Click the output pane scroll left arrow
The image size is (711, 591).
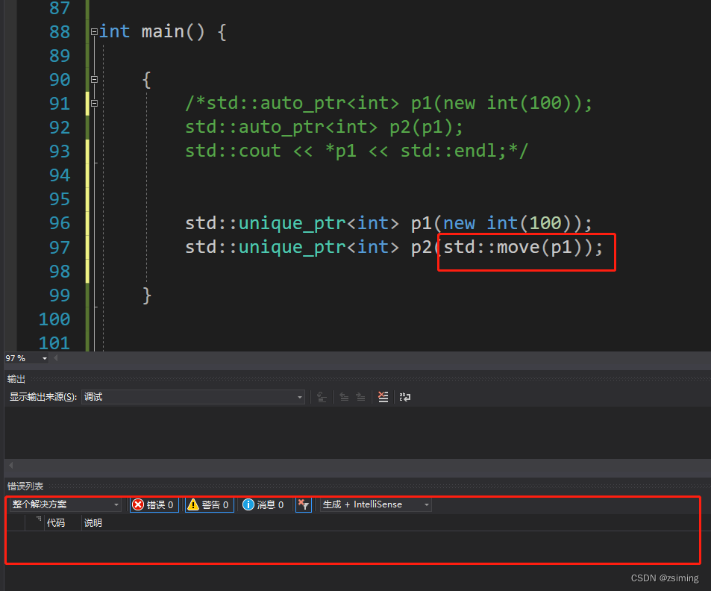(11, 465)
